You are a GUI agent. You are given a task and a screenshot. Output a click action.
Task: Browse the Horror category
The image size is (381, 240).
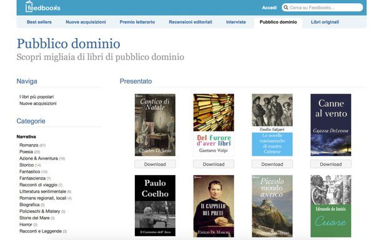point(26,224)
